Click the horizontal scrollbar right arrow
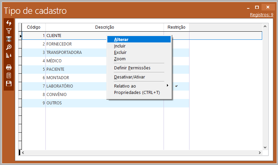Screen dimensions: 278x165 [259, 153]
